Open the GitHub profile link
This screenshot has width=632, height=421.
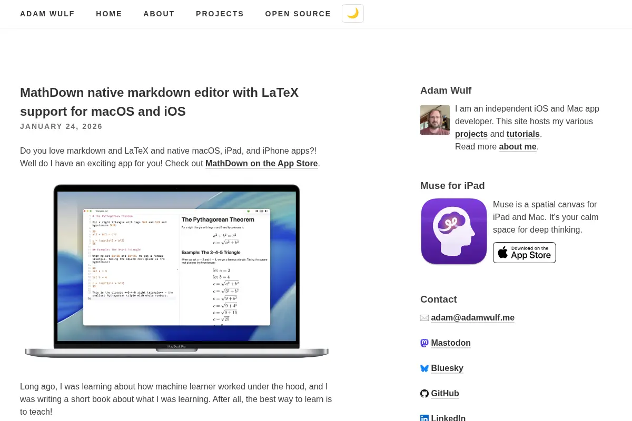pyautogui.click(x=445, y=393)
